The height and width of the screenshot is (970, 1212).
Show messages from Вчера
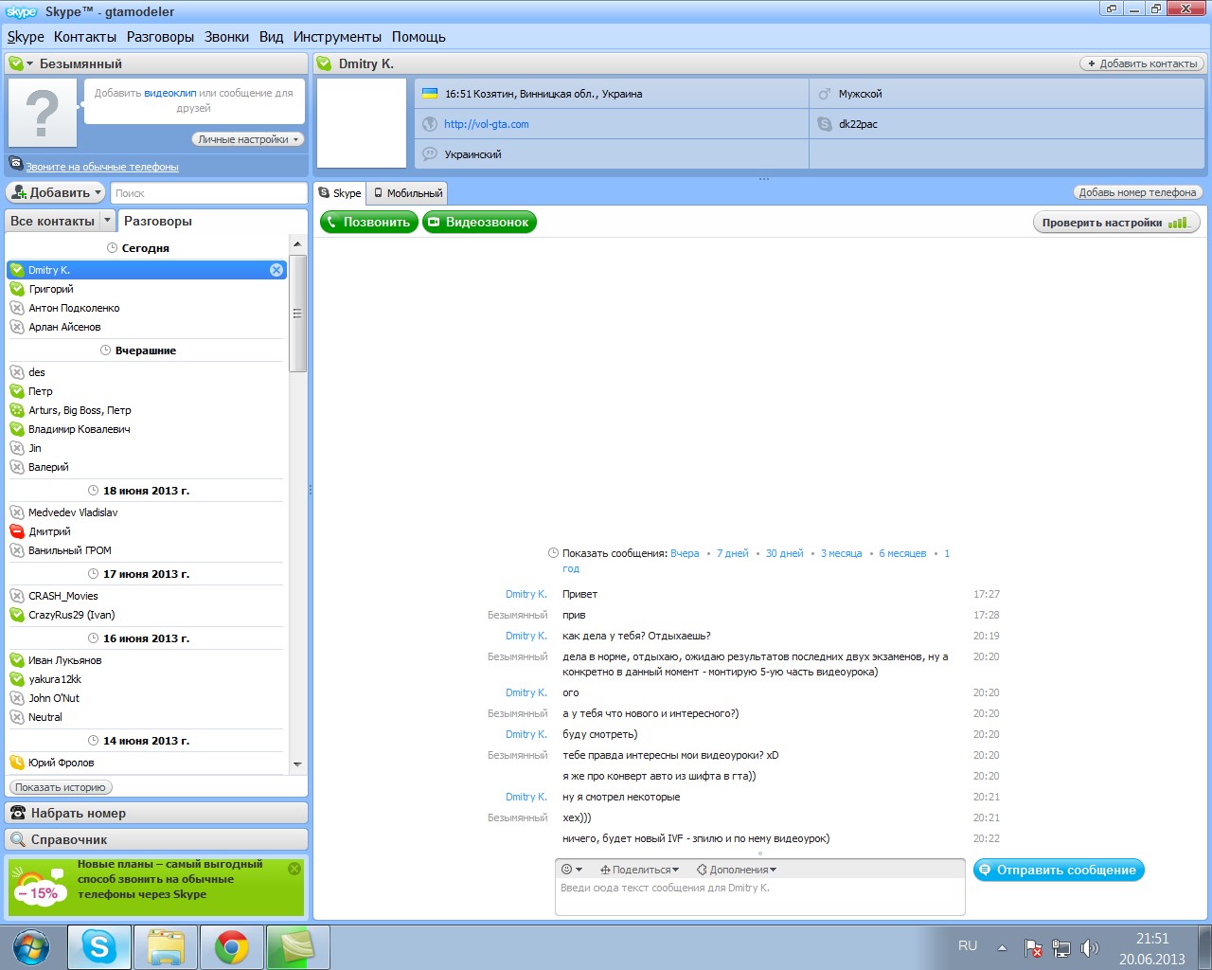pyautogui.click(x=685, y=553)
